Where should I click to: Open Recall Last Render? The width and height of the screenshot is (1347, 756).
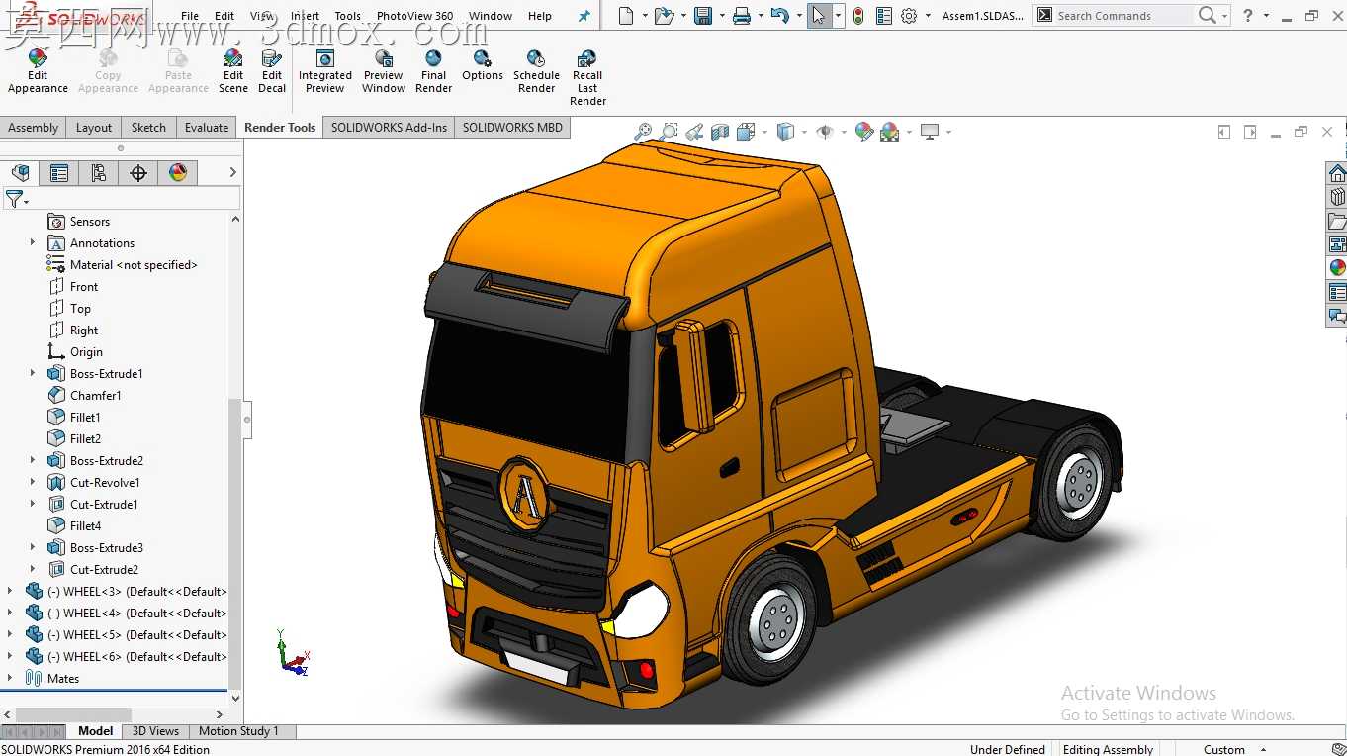coord(587,78)
